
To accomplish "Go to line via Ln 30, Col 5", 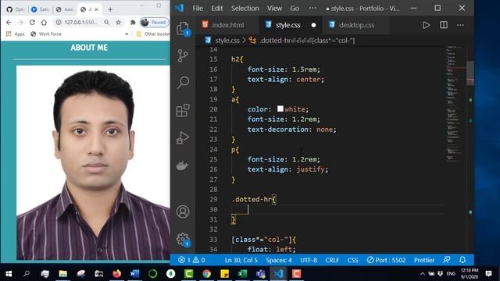I will click(x=241, y=260).
